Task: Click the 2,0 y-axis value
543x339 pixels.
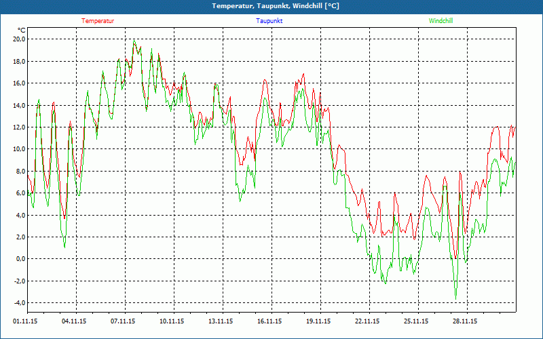Action: click(20, 237)
